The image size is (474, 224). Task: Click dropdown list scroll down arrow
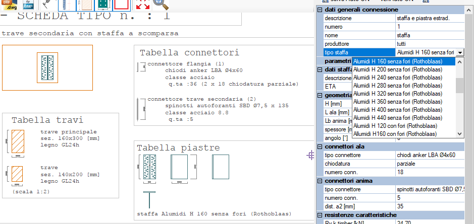459,134
